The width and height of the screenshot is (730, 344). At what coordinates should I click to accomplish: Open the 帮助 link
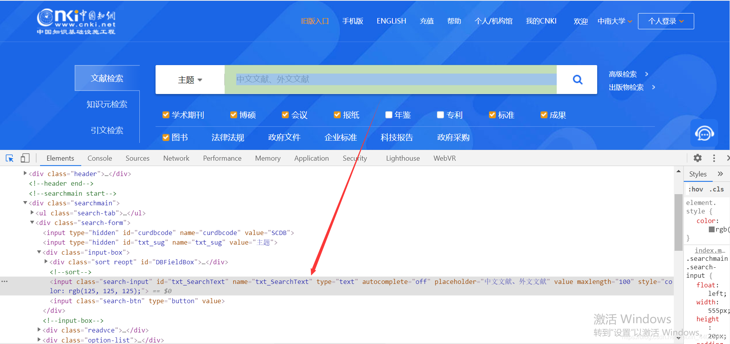pos(454,21)
